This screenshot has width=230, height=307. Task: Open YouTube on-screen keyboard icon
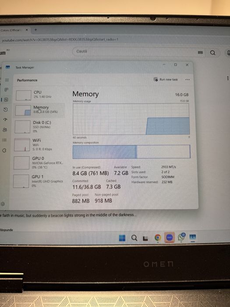pos(200,53)
